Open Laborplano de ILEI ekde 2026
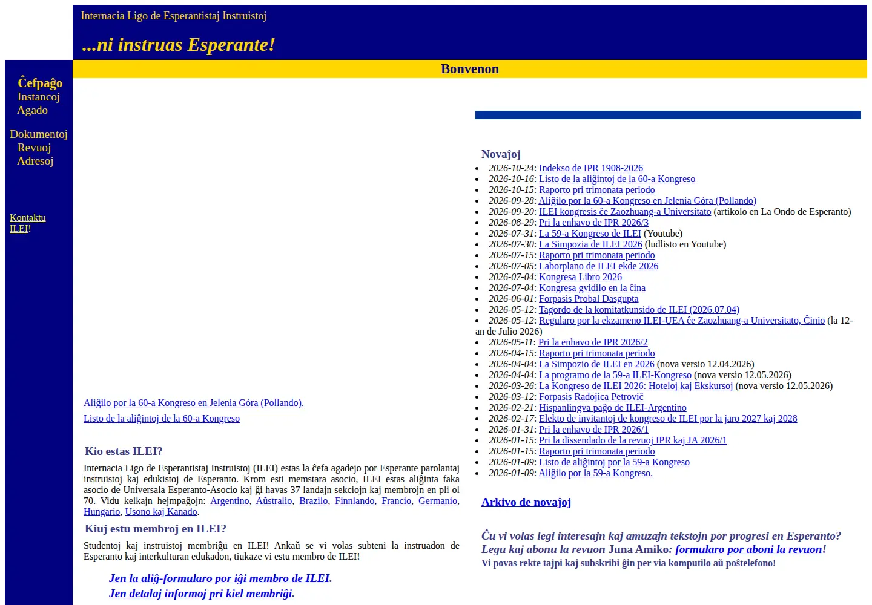Viewport: 872px width, 605px height. click(598, 266)
